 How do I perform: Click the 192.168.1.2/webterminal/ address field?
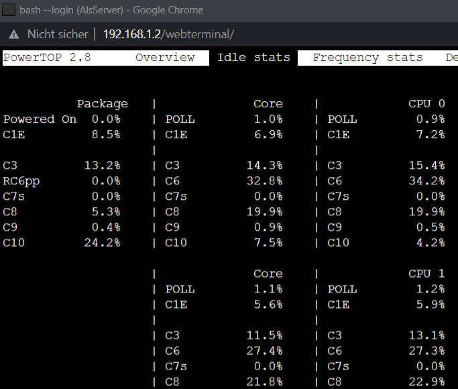coord(168,34)
